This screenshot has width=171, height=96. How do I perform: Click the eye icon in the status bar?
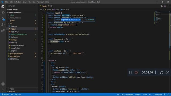point(12,94)
